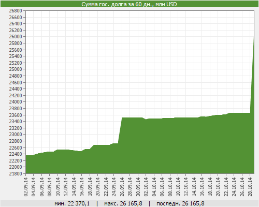Click the last value (последн.) text
The height and width of the screenshot is (207, 259).
click(x=180, y=203)
